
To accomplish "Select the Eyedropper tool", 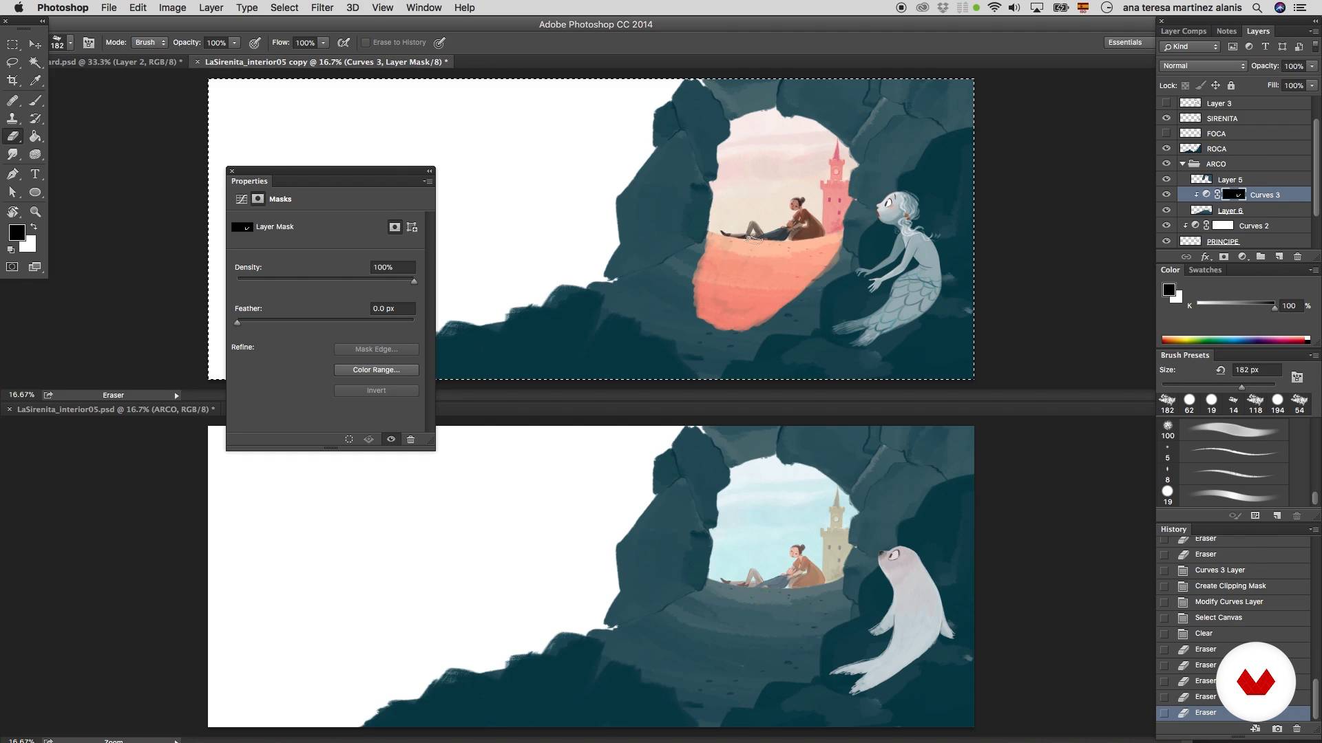I will [35, 81].
